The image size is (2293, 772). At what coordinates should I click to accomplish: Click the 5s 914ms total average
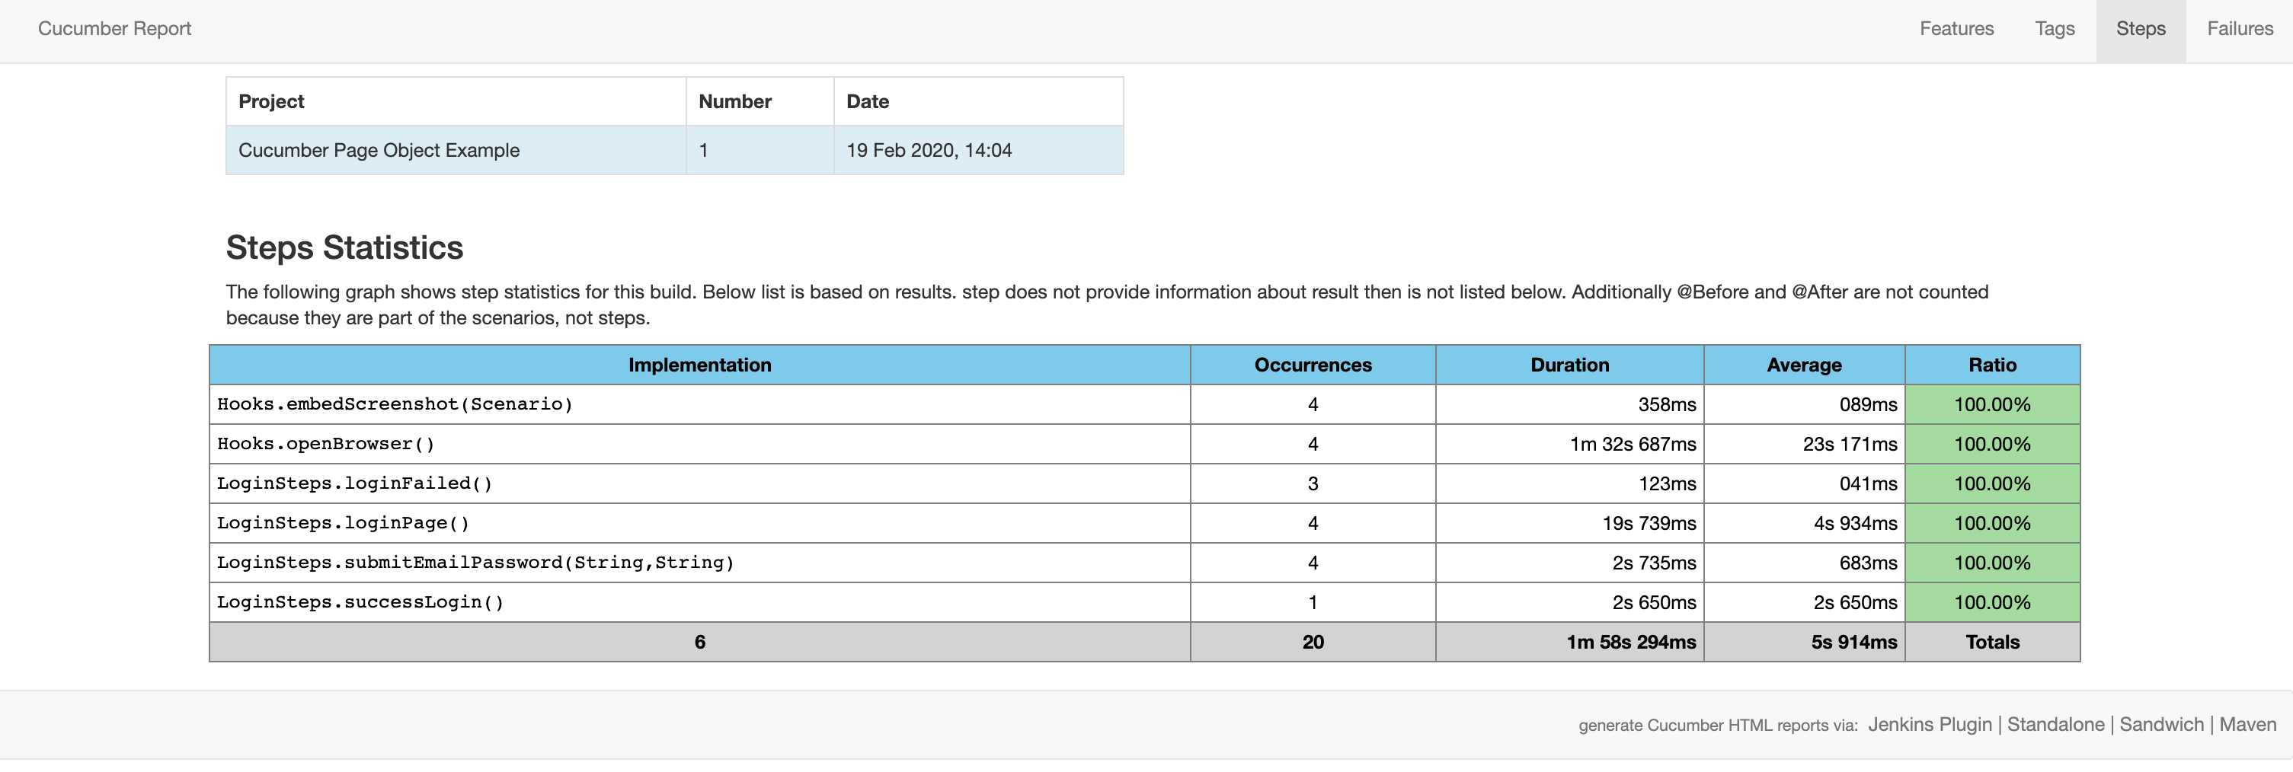coord(1853,641)
